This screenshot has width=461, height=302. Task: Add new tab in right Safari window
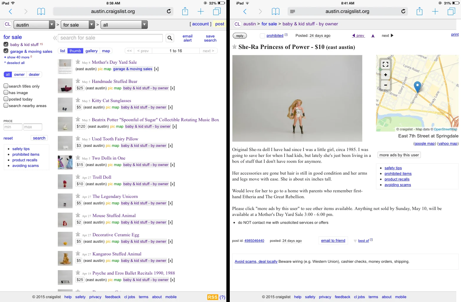435,12
